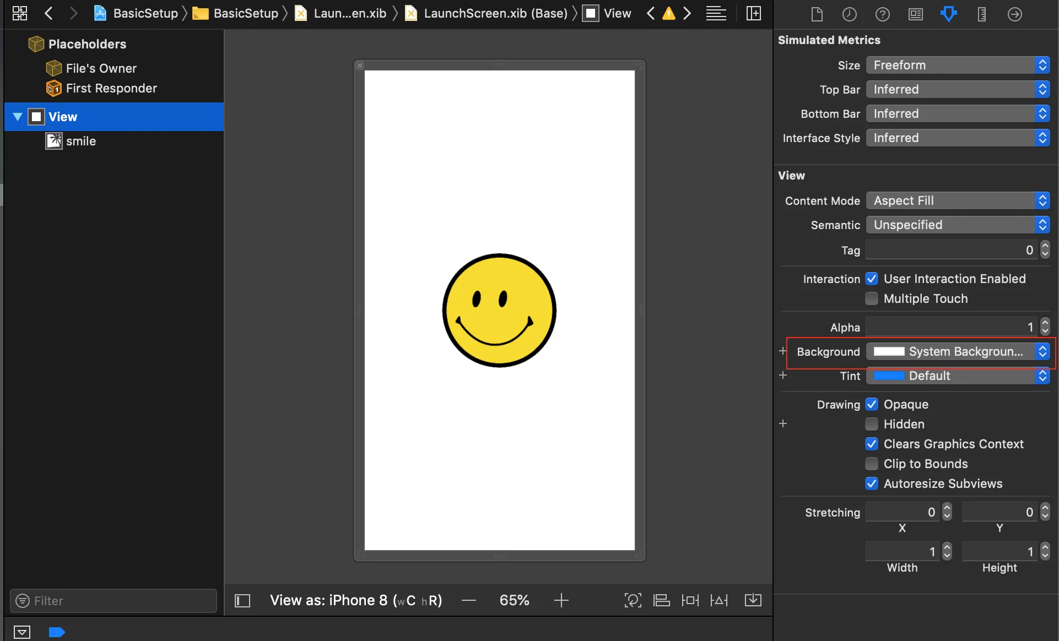This screenshot has width=1059, height=641.
Task: Show the Size inspector
Action: [x=981, y=14]
